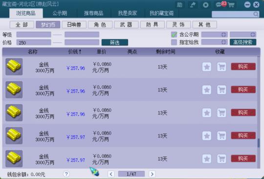The height and width of the screenshot is (179, 264).
Task: Switch to 浏览商品 tab
Action: click(26, 13)
